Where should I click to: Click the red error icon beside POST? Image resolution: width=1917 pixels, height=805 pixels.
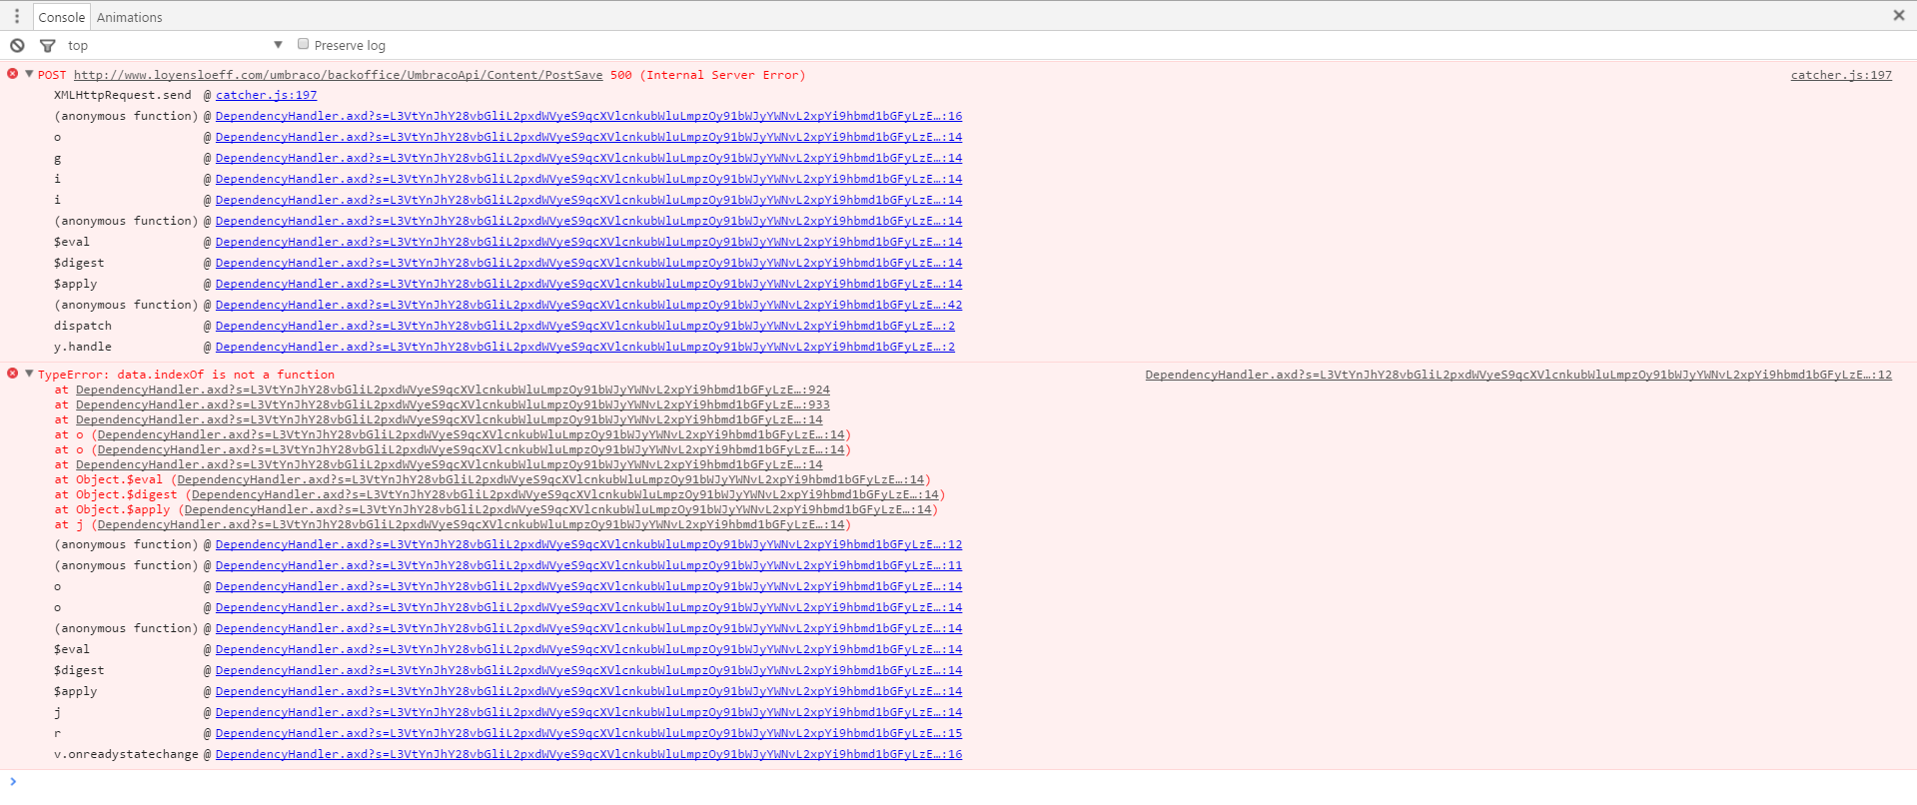(x=12, y=74)
